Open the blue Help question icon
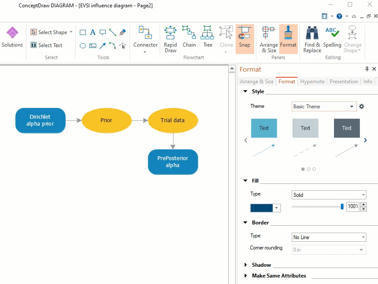 (x=339, y=16)
